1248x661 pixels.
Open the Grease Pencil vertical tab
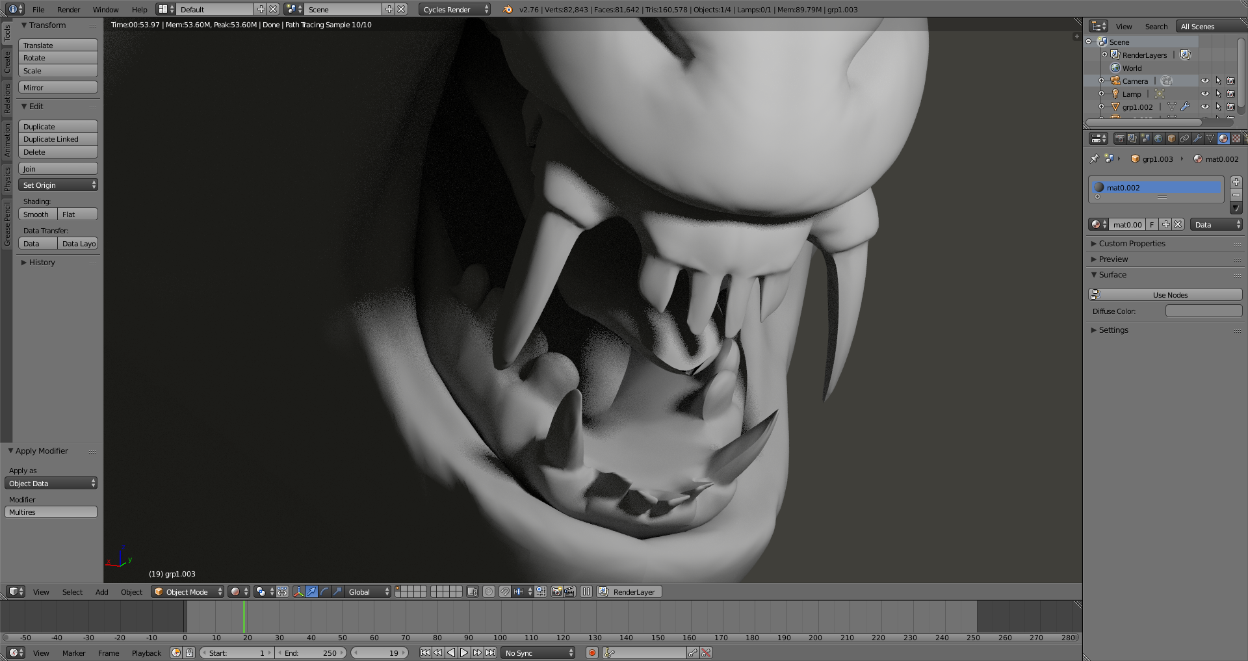pos(7,224)
